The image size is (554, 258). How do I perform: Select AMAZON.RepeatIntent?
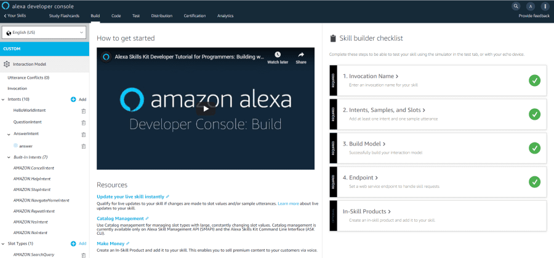pyautogui.click(x=34, y=211)
